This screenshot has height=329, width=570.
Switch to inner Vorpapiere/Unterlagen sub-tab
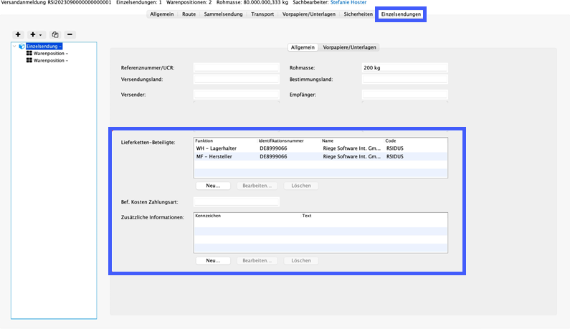click(350, 47)
